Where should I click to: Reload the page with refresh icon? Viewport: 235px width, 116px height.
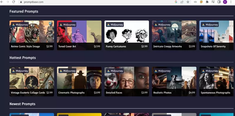click(14, 2)
